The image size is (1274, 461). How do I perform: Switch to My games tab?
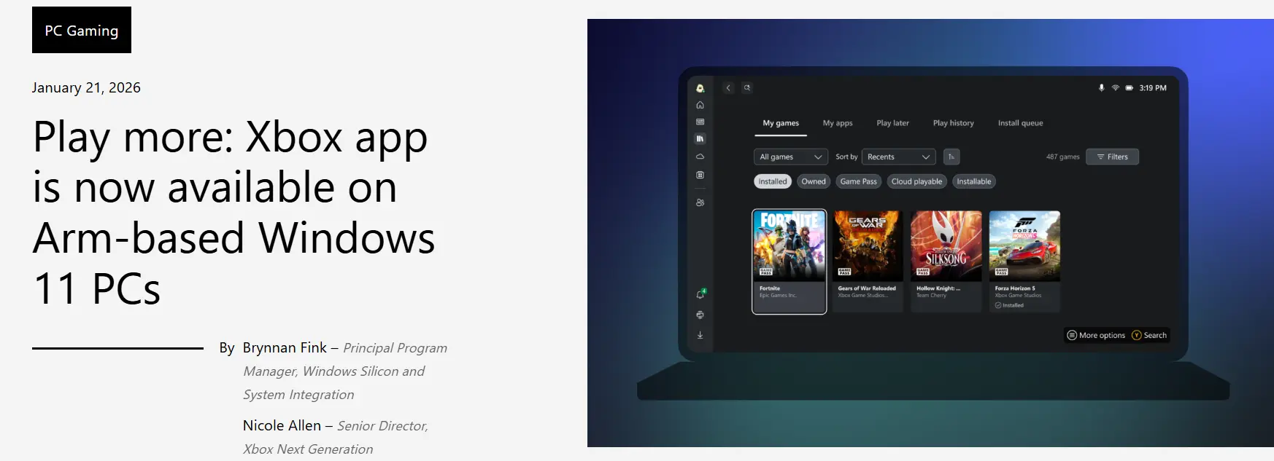[x=781, y=123]
